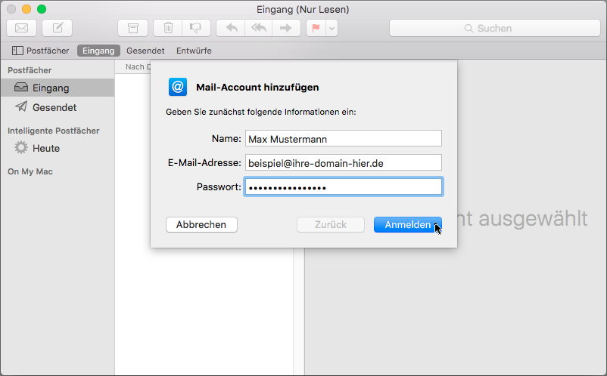Click the trash Delete toolbar icon
Image resolution: width=607 pixels, height=376 pixels.
[168, 28]
